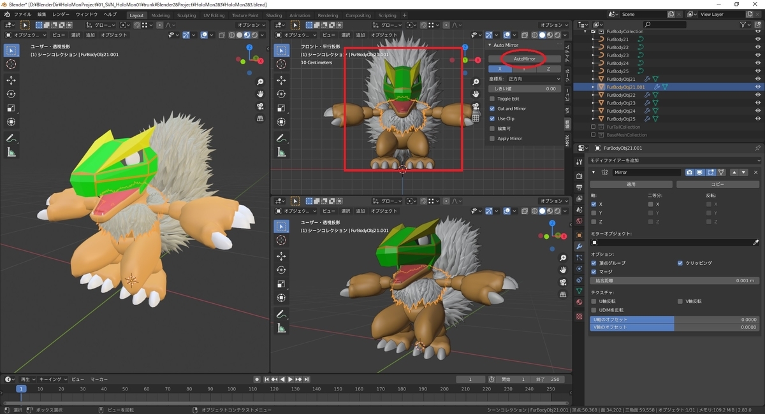
Task: Toggle camera view in left viewport
Action: tap(260, 106)
